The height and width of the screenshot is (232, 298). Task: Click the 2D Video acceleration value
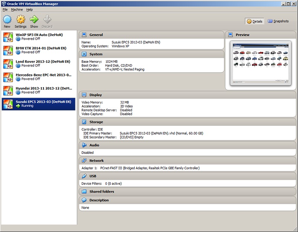point(126,106)
